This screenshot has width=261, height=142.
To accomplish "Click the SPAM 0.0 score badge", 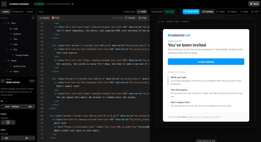I will point(169,12).
